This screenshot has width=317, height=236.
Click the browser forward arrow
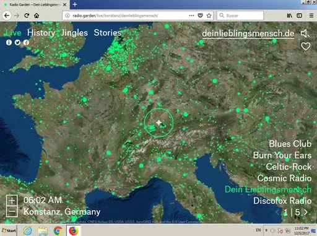(17, 15)
